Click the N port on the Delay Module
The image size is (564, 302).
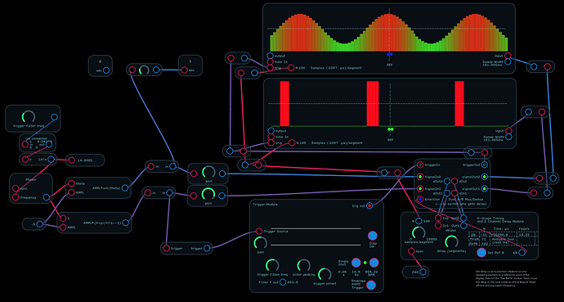click(x=418, y=221)
